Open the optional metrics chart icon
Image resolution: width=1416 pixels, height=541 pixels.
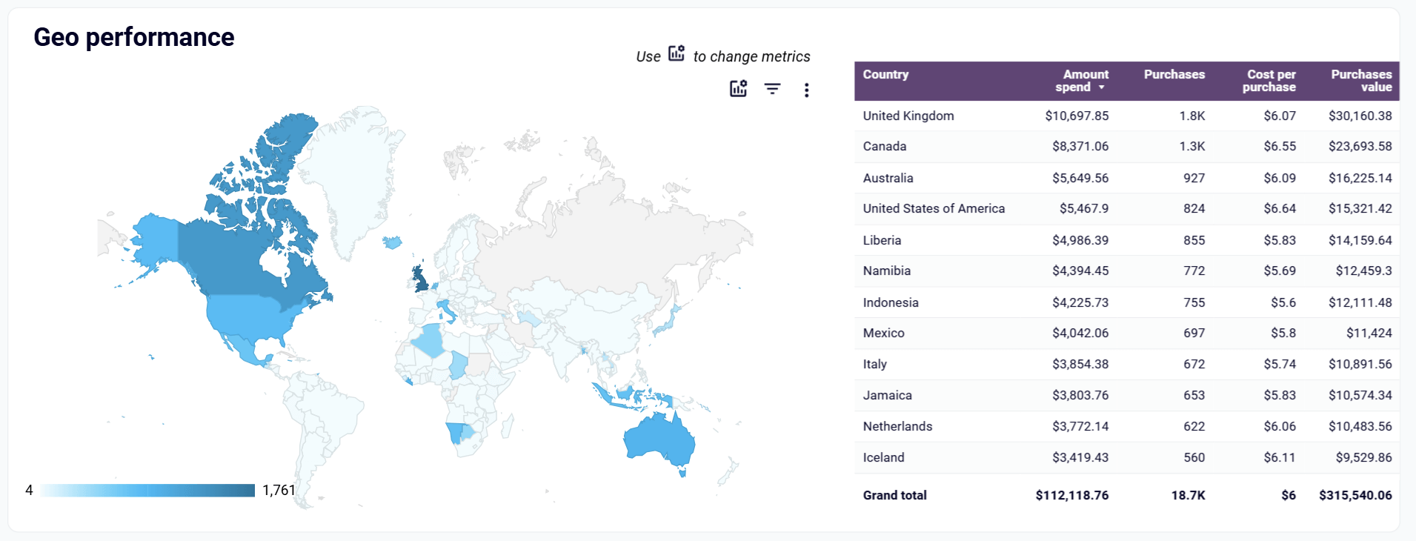click(x=738, y=89)
